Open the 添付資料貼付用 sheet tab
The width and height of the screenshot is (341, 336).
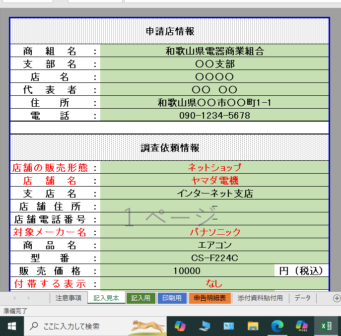(260, 298)
